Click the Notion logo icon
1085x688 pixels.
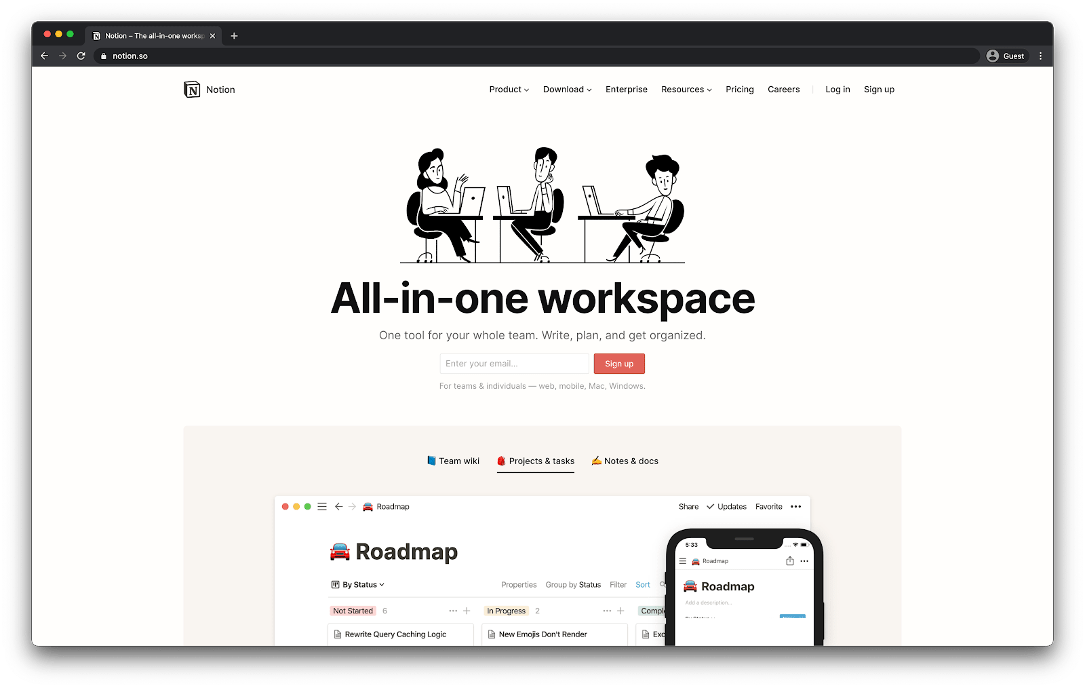click(192, 90)
